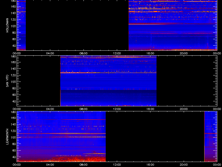The image size is (222, 167).
Task: Select the 16:00 time label under Holloman panel
Action: (150, 53)
